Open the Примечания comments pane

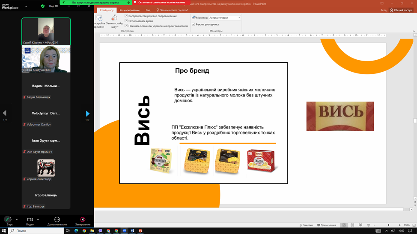pyautogui.click(x=326, y=225)
